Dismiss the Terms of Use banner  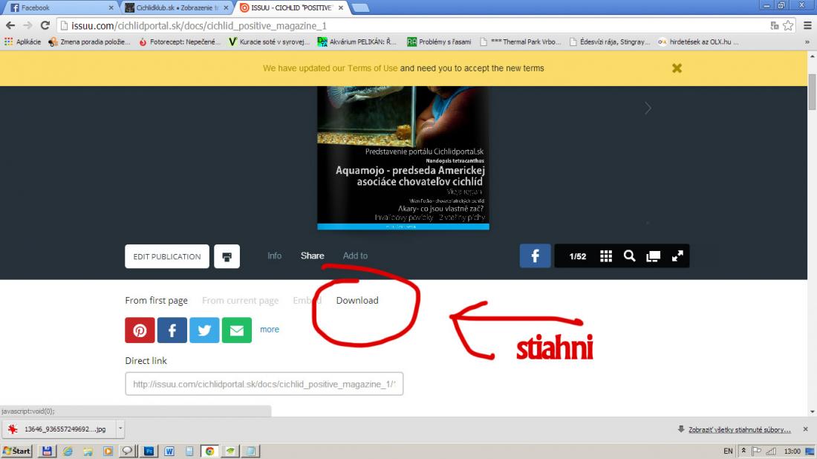coord(677,68)
